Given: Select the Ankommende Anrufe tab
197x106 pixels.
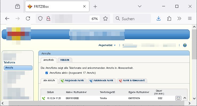Looking at the screenshot, I should click(102, 81).
